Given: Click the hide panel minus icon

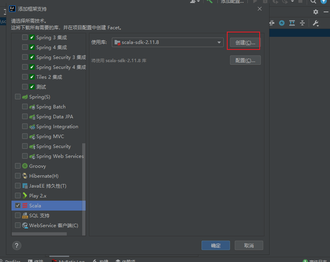Looking at the screenshot, I should point(326,12).
